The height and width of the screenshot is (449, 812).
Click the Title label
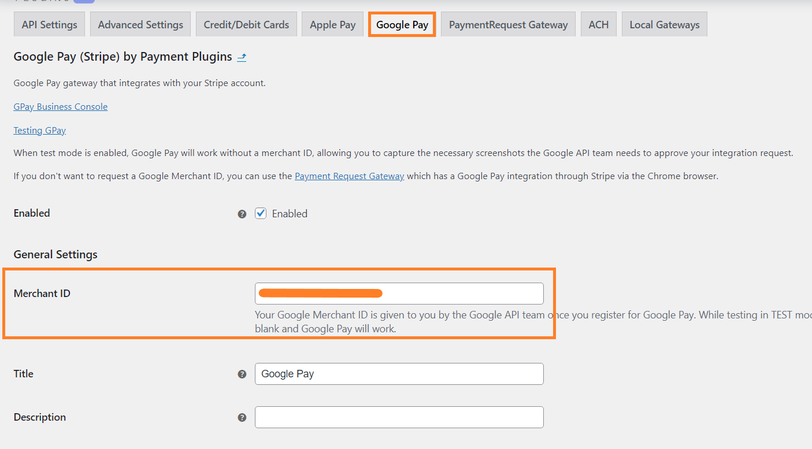[x=24, y=374]
